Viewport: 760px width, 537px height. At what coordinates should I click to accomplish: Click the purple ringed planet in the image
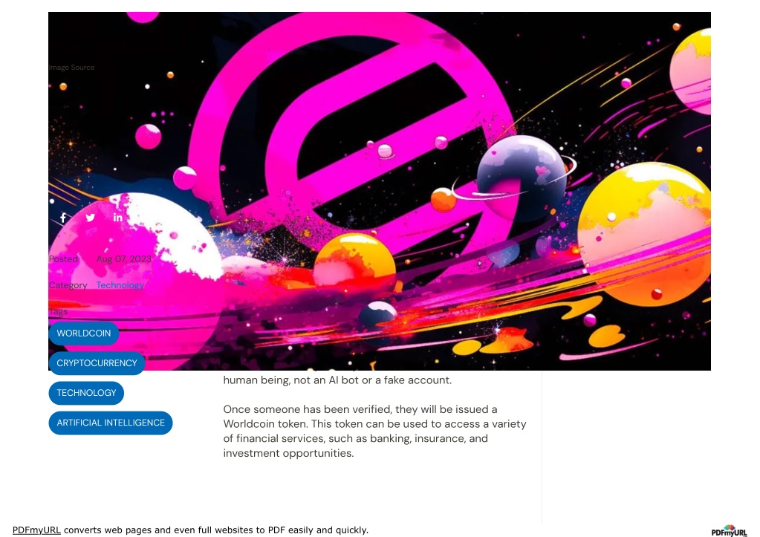(521, 177)
